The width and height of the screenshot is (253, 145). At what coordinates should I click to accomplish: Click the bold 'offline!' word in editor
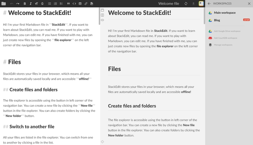tap(84, 79)
